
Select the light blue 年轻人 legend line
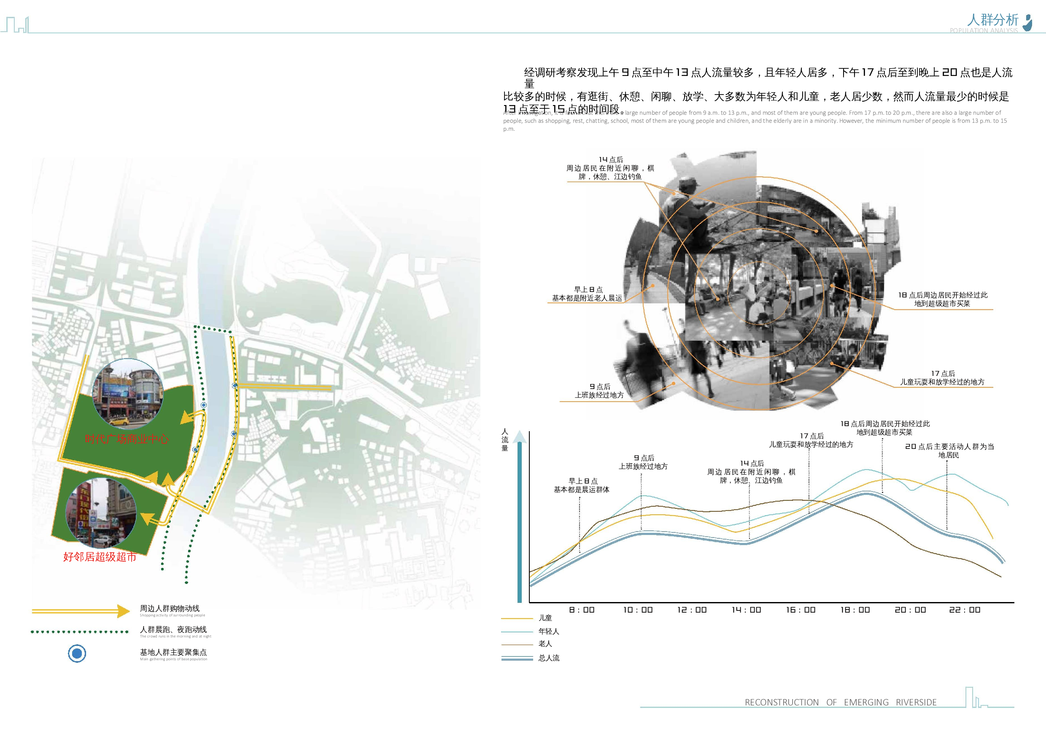pyautogui.click(x=517, y=632)
